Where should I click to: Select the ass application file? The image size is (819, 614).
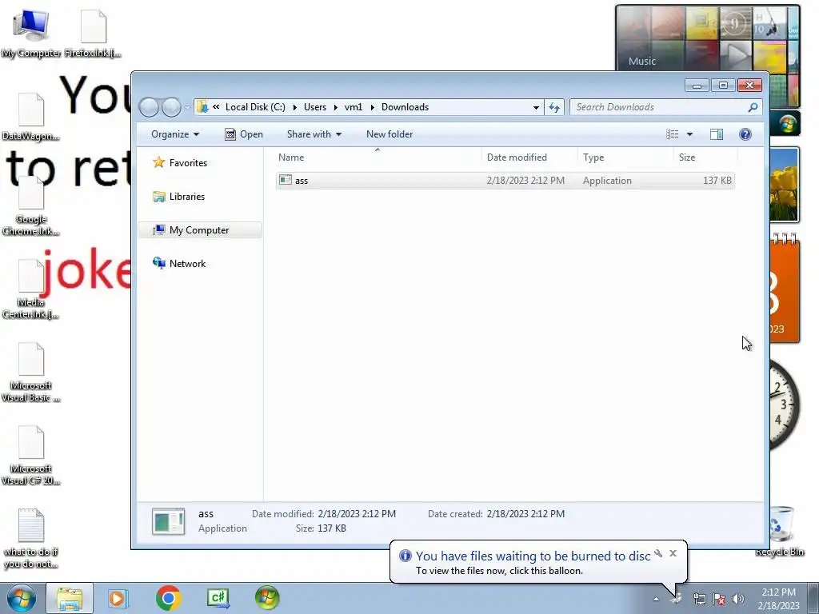click(x=505, y=181)
